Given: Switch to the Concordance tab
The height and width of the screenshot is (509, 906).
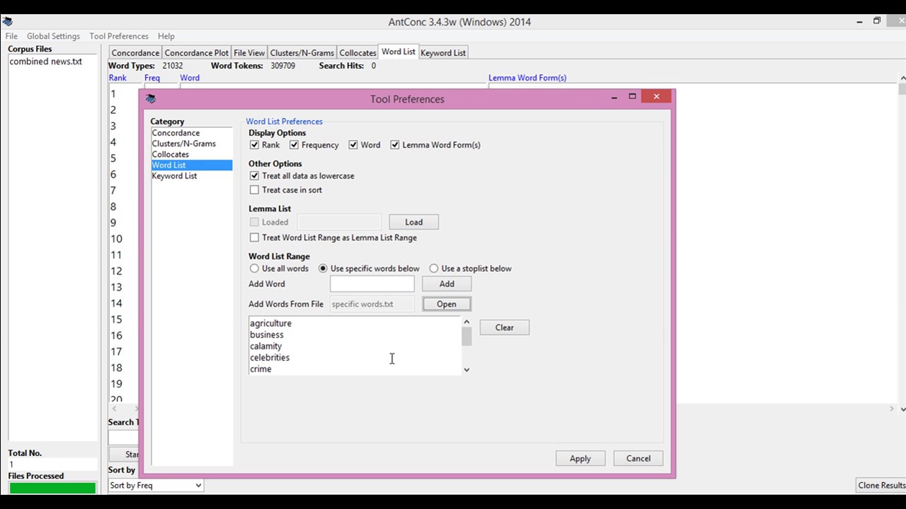Looking at the screenshot, I should click(x=135, y=53).
